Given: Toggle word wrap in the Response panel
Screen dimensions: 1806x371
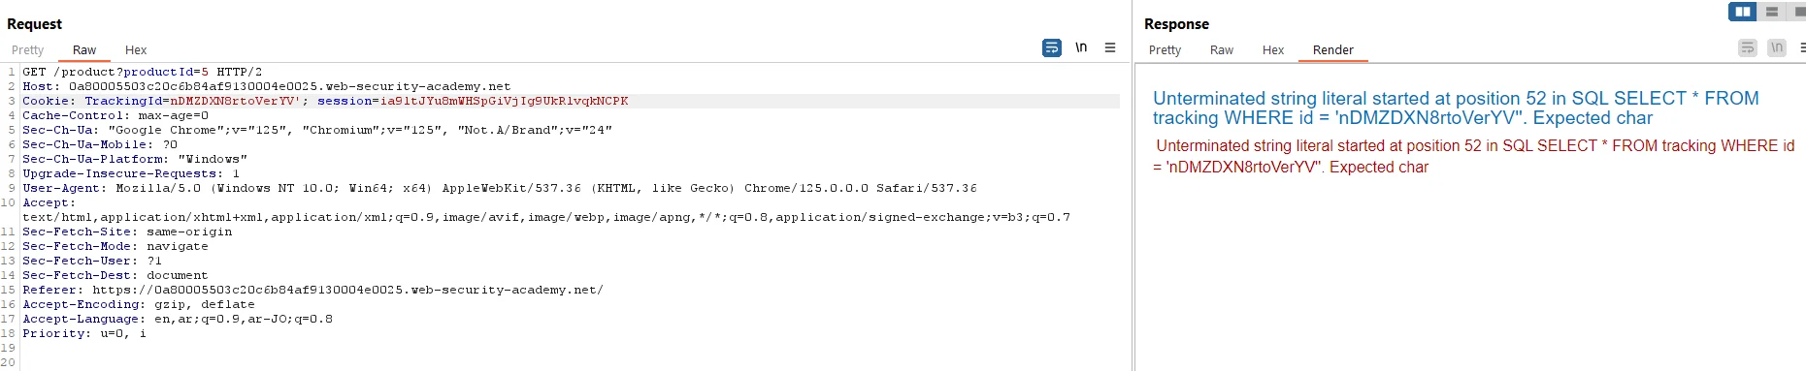Looking at the screenshot, I should point(1748,47).
